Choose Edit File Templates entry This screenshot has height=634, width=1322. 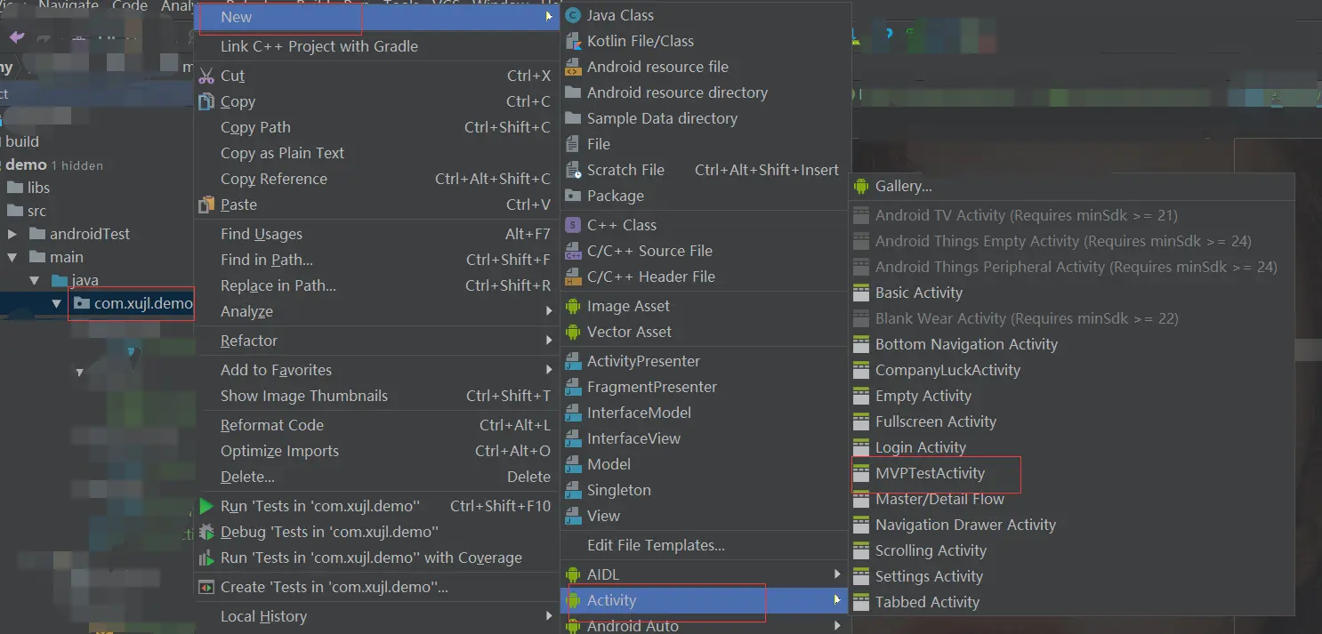tap(705, 545)
